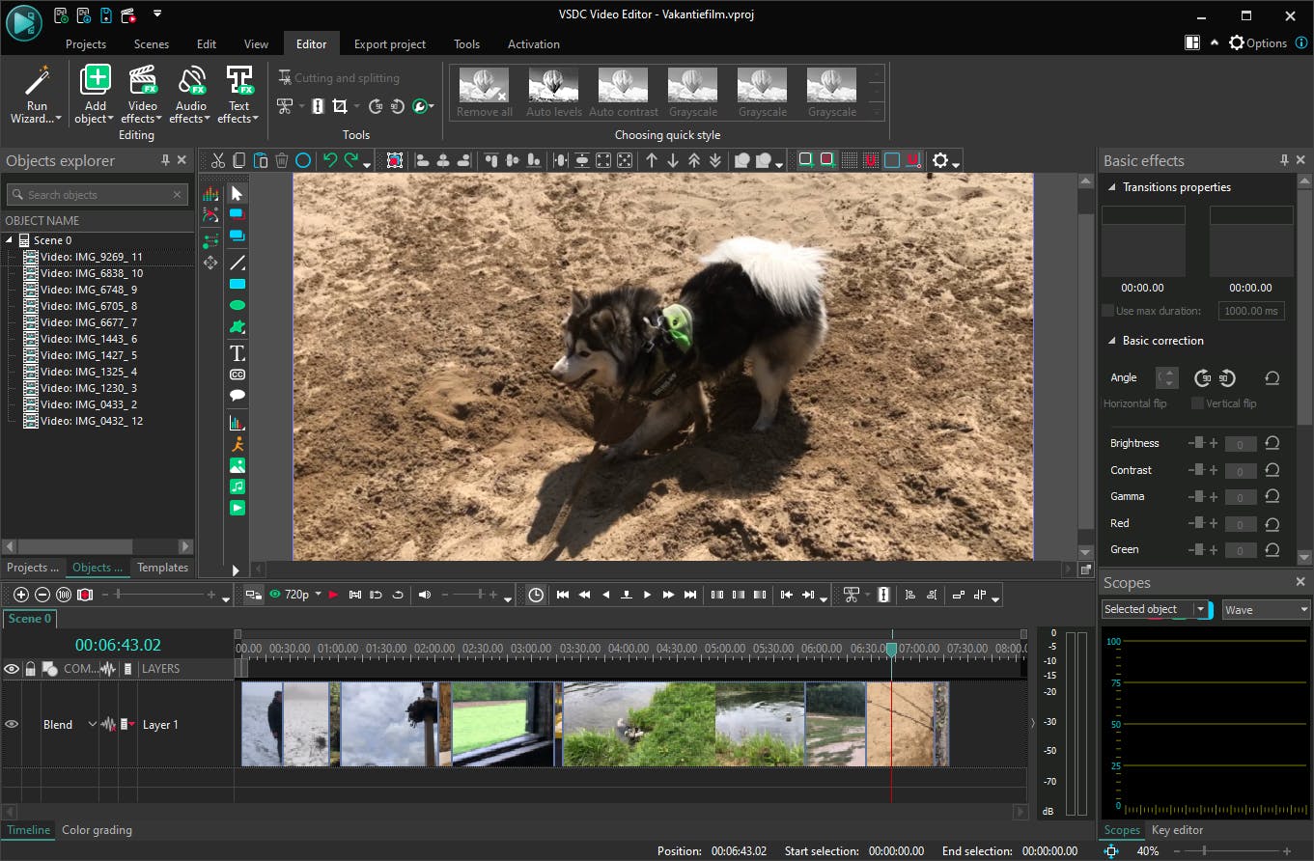This screenshot has width=1314, height=861.
Task: Click the scissors cut icon
Action: pos(218,161)
